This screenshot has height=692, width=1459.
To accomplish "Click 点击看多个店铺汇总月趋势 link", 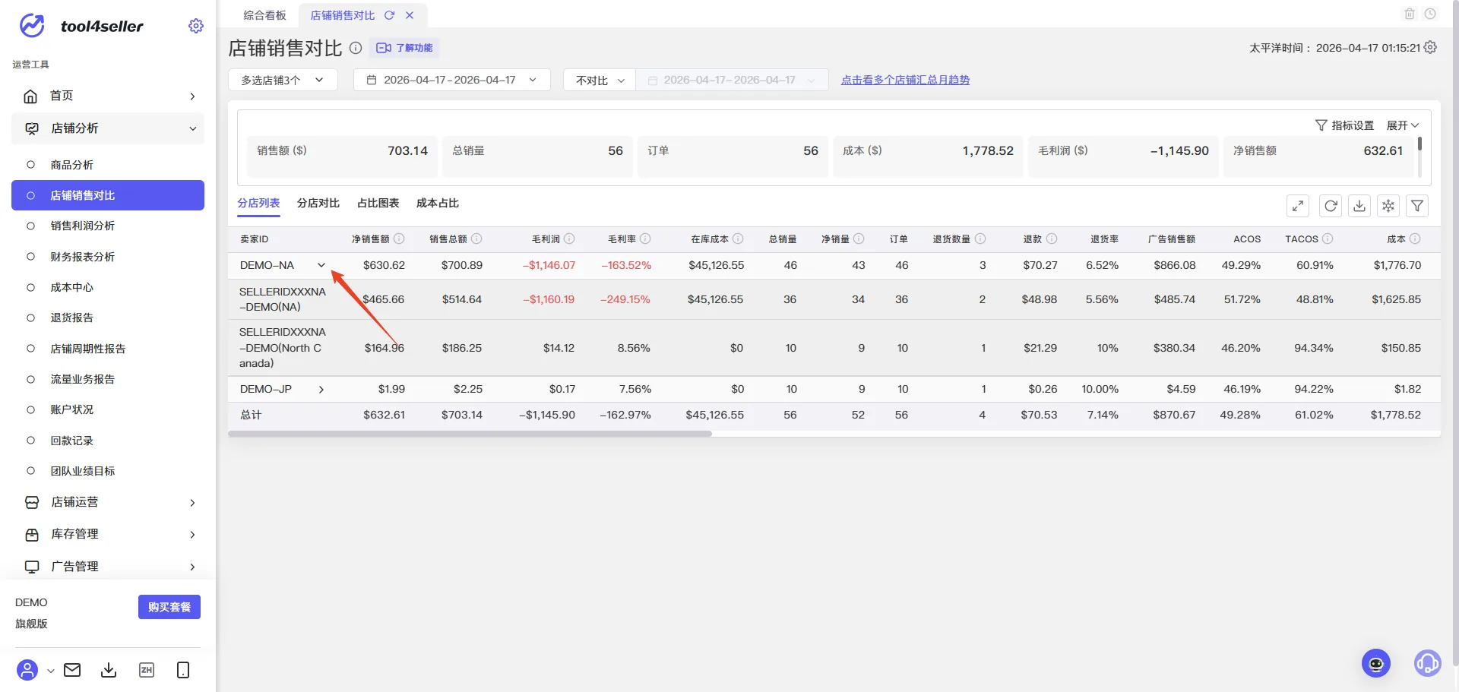I will (x=905, y=80).
